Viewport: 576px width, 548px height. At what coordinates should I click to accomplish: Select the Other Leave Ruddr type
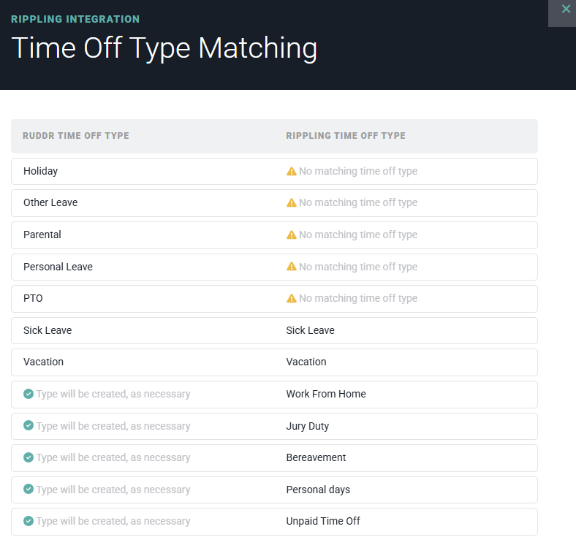point(50,202)
